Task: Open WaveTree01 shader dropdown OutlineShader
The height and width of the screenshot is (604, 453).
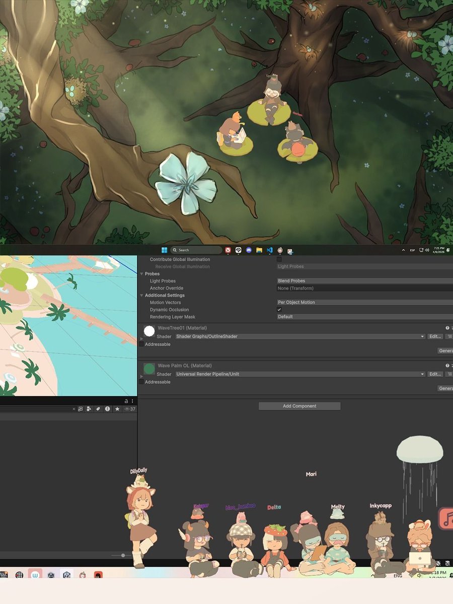Action: 300,336
